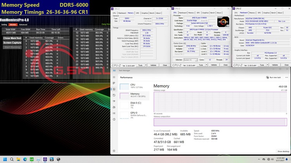
Task: Click the Screen Capture button
Action: coord(12,43)
